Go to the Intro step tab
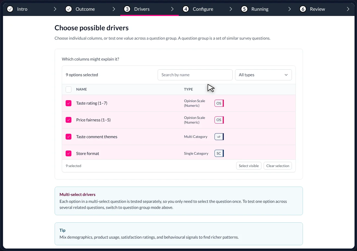The image size is (357, 251). pos(32,9)
